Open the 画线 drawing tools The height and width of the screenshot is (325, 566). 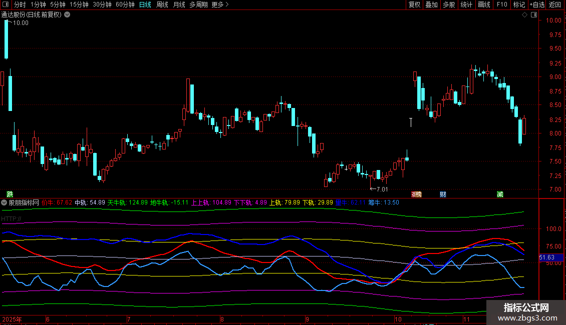pyautogui.click(x=484, y=4)
